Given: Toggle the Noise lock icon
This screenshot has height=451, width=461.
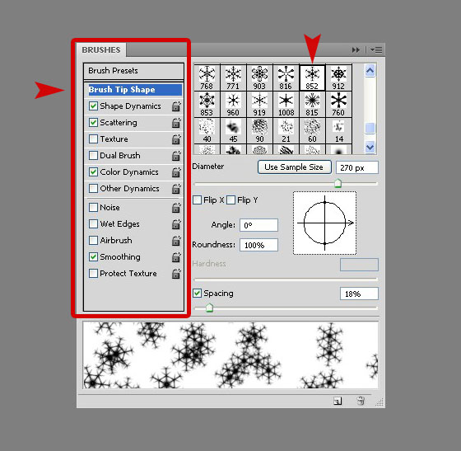Looking at the screenshot, I should (x=176, y=208).
